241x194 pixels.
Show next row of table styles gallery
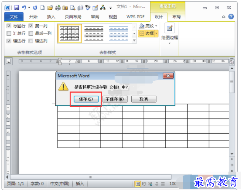(x=134, y=34)
